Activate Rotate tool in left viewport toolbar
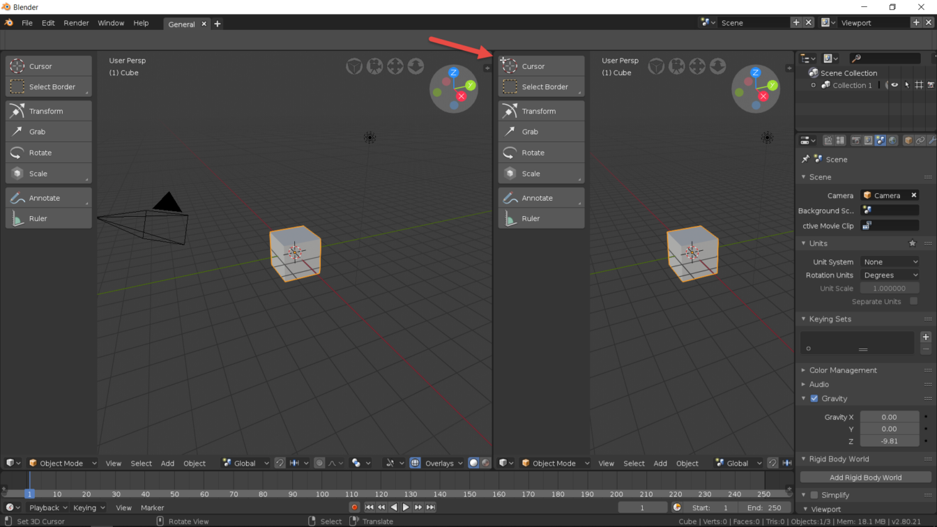The width and height of the screenshot is (937, 527). [x=48, y=153]
